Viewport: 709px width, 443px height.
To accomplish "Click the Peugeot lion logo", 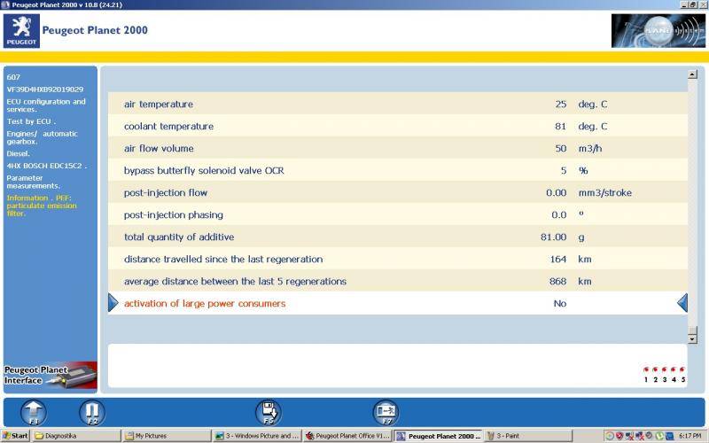I will [22, 31].
